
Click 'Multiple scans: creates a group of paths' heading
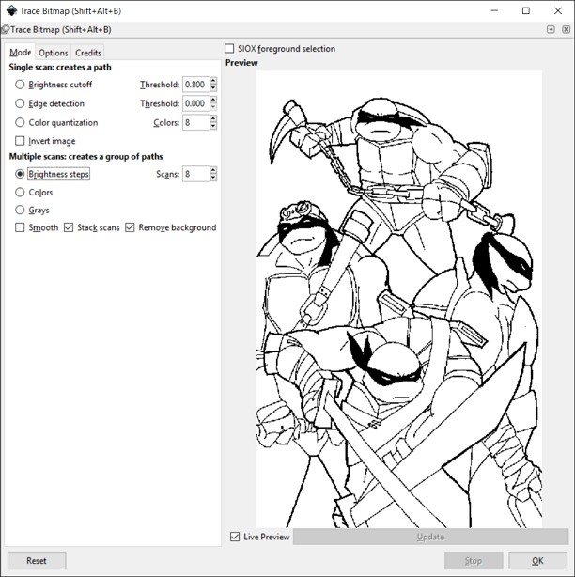click(x=85, y=156)
